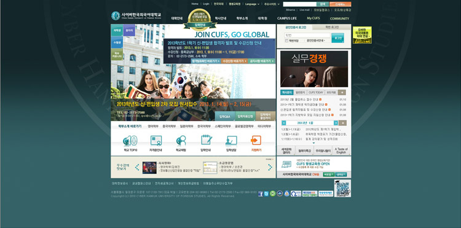Click the search input field
Viewport: 461px width, 228px height.
[x=299, y=4]
